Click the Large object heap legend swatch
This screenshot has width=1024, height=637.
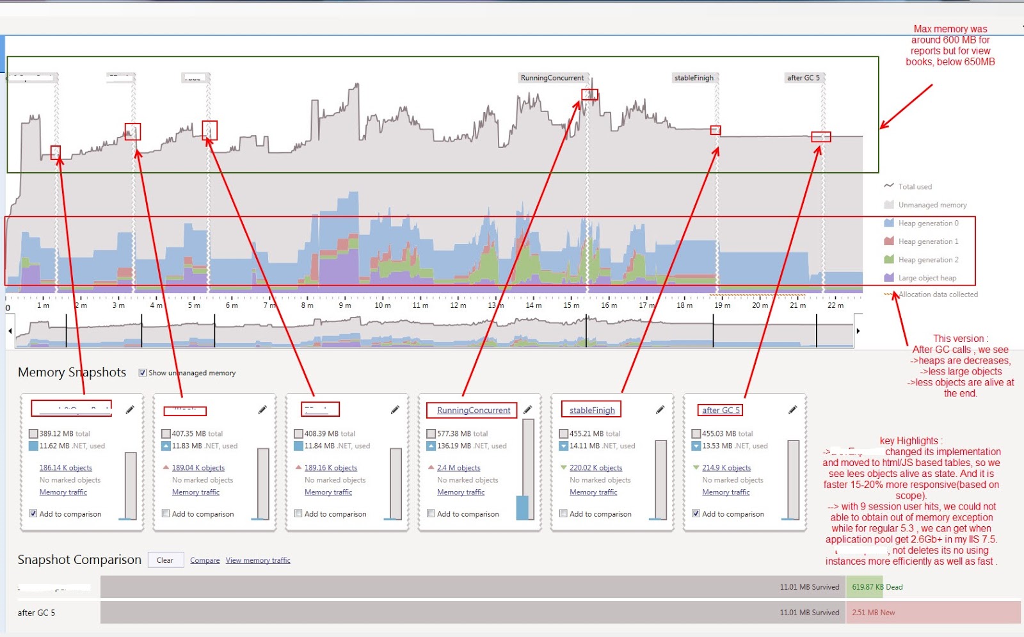889,278
